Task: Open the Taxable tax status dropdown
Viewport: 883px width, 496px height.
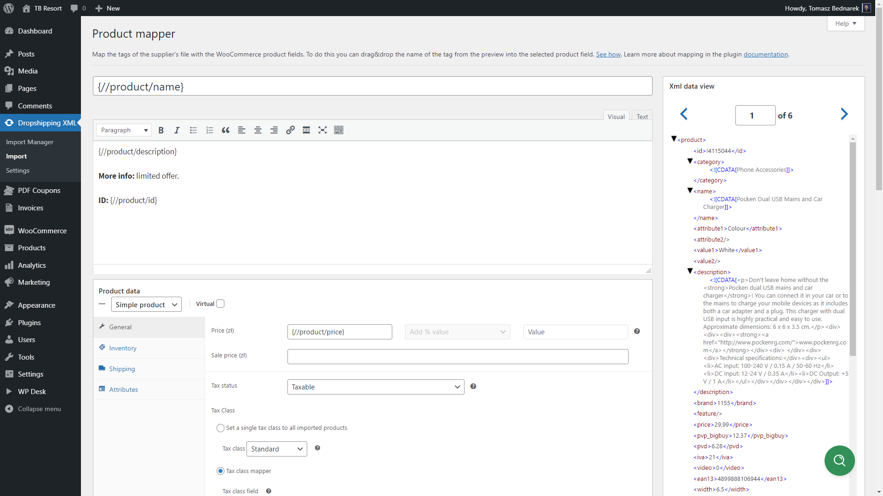Action: point(375,387)
